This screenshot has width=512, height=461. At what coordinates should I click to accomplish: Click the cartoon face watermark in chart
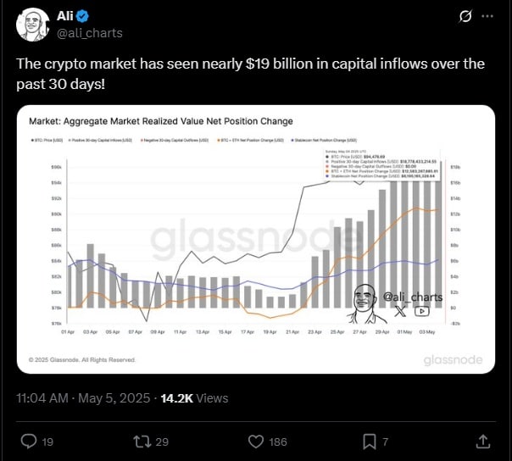pos(365,300)
